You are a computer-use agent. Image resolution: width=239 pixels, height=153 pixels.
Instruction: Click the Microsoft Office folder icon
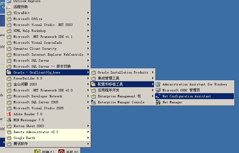tap(9, 19)
